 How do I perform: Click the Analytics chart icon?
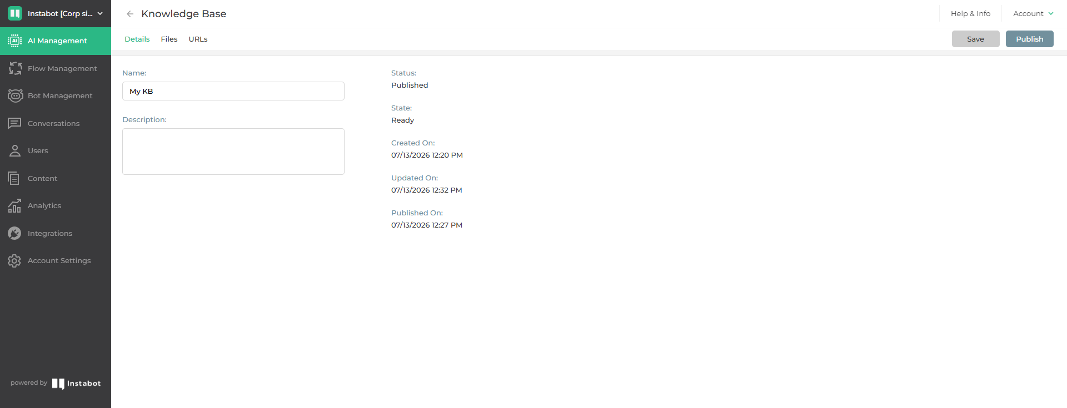point(15,205)
